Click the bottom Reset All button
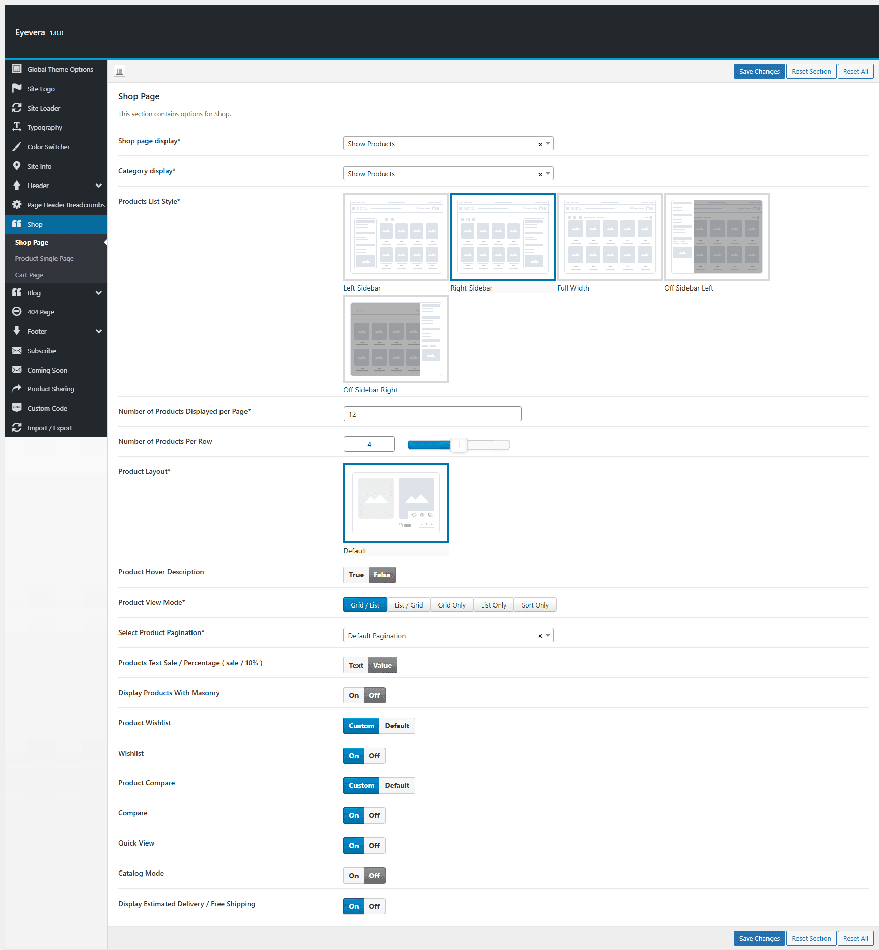 point(855,938)
